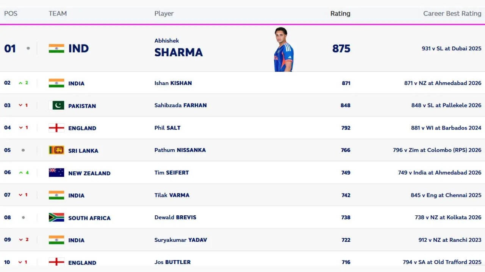Viewport: 485px width, 272px height.
Task: Click the Career Best Rating column header
Action: (x=452, y=14)
